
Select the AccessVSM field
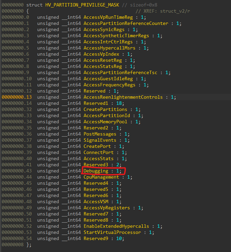(96, 201)
